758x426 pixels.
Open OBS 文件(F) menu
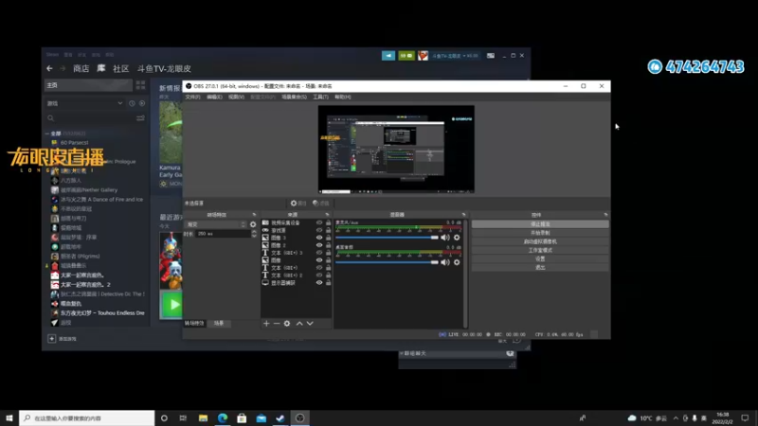(192, 98)
